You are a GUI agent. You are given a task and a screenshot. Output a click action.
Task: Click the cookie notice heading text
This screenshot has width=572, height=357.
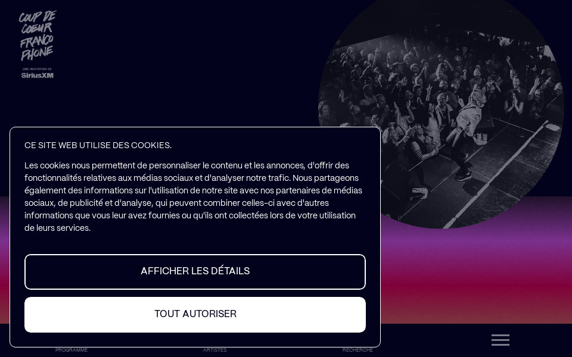click(98, 145)
